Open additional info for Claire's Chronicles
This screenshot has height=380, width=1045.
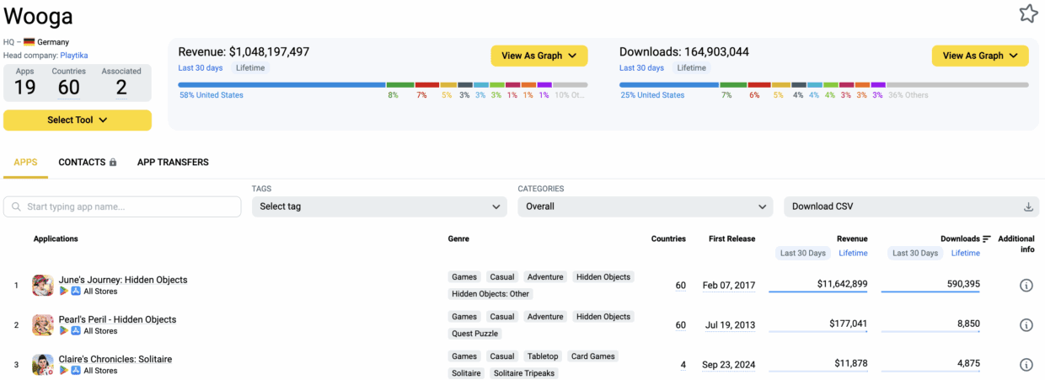point(1026,365)
